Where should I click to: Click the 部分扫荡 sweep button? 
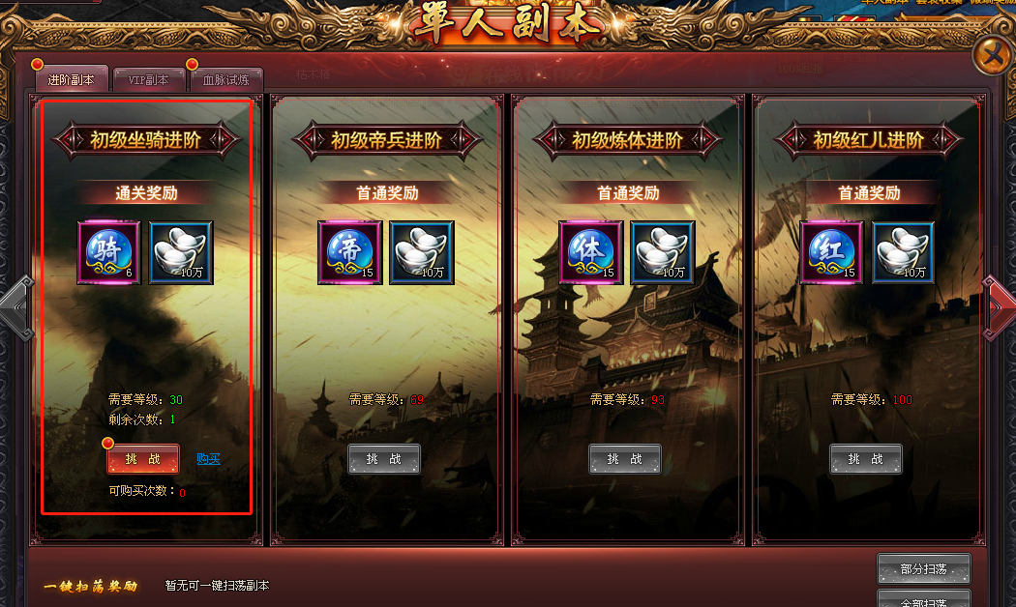click(x=924, y=568)
